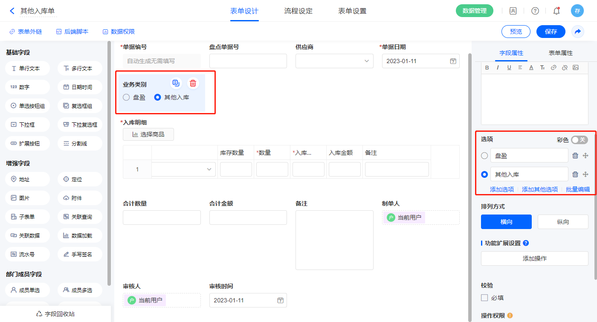Select the 盘盈 radio button in form
Image resolution: width=597 pixels, height=322 pixels.
point(126,97)
